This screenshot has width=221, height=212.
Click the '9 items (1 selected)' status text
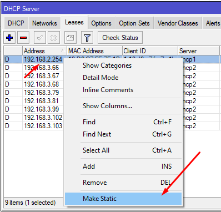(x=31, y=203)
